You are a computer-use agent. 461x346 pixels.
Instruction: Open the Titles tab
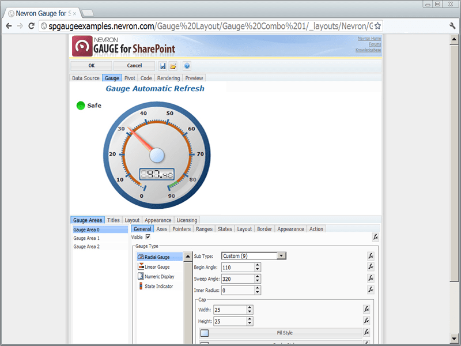(113, 220)
